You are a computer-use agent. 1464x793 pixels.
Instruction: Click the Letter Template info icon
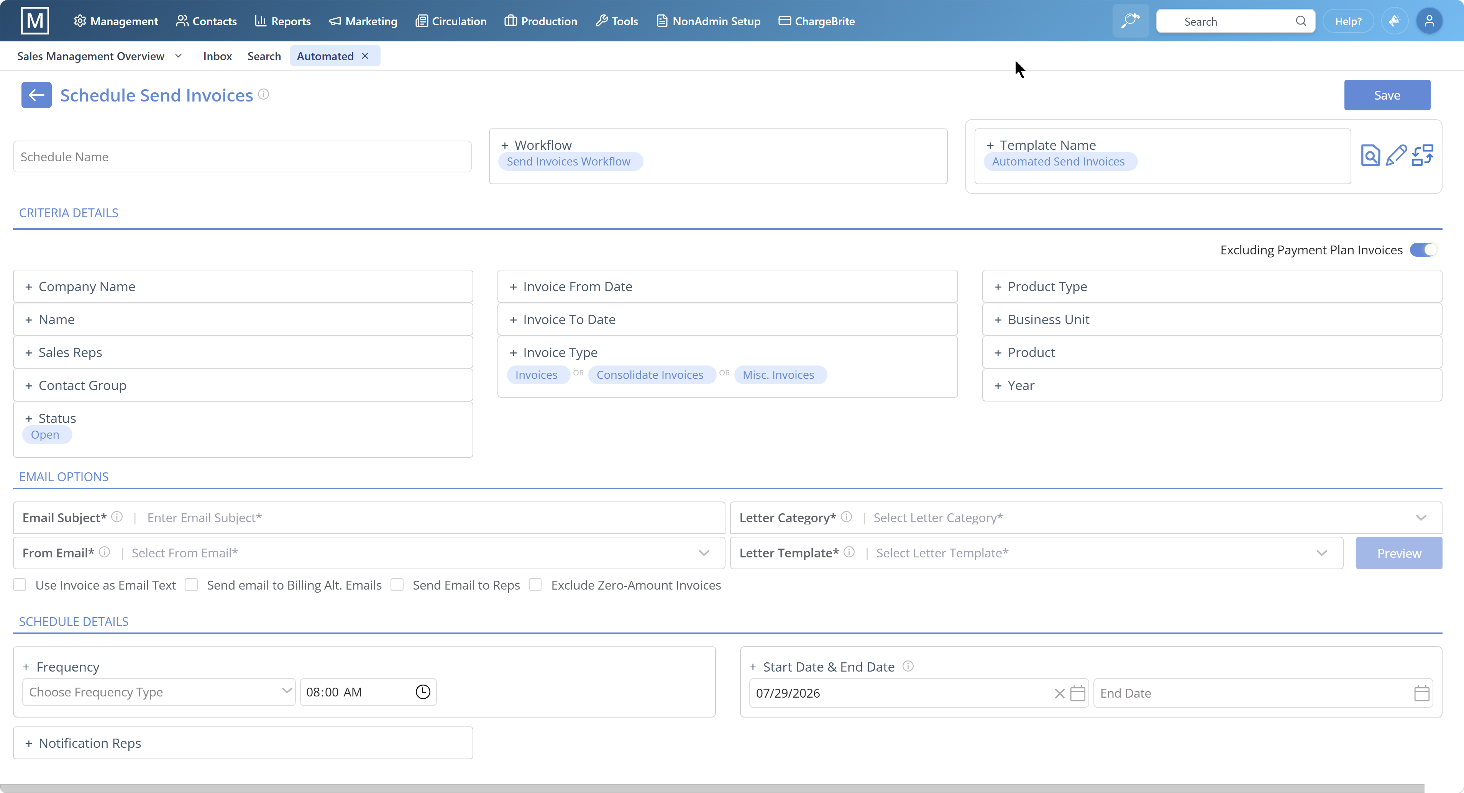[x=849, y=552]
